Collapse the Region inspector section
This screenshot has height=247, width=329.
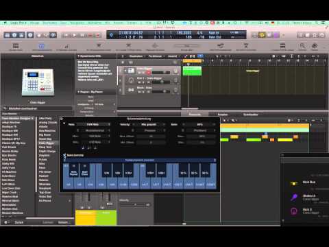pos(78,92)
